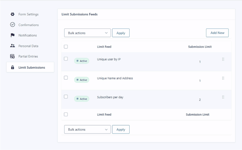Check the box for Unique user by IP
This screenshot has width=242, height=150.
pyautogui.click(x=66, y=59)
